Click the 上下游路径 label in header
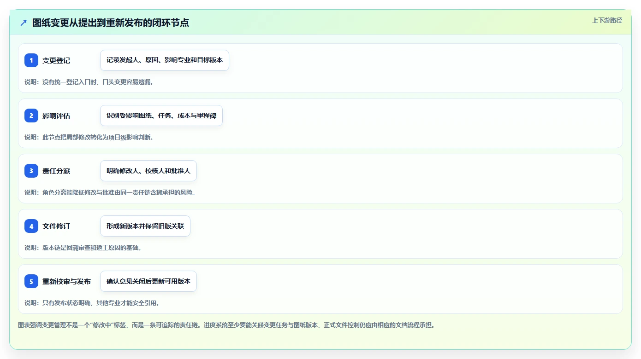This screenshot has height=359, width=641. 607,20
